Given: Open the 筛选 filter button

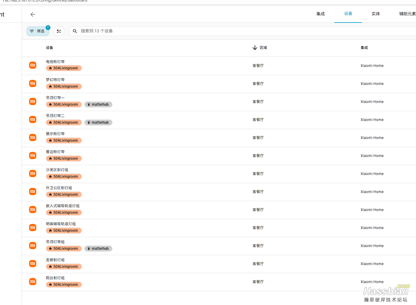Looking at the screenshot, I should (38, 31).
